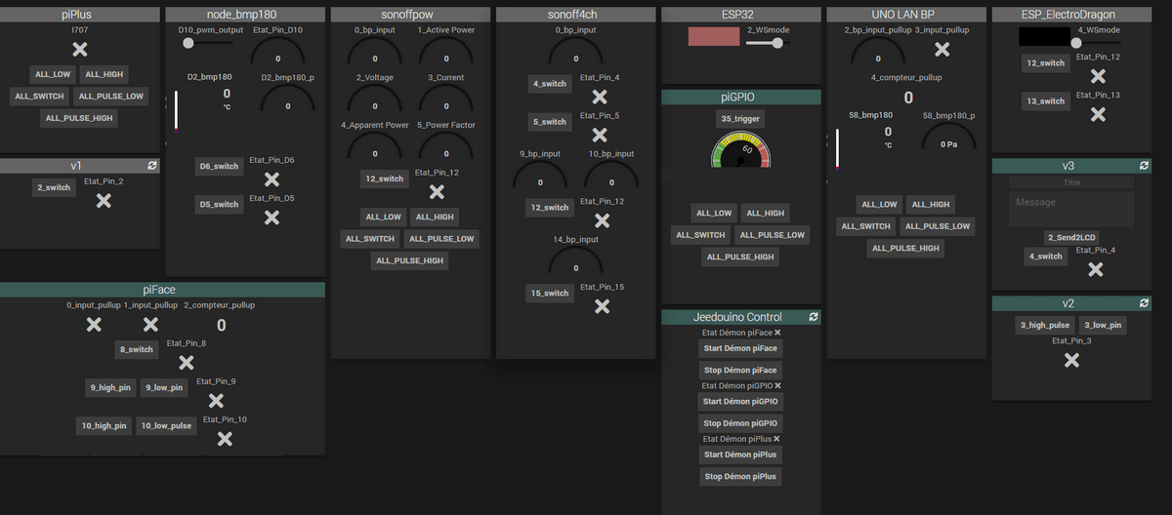Toggle 13_switch on ESP_ElectroDragon
Screen dimensions: 1172x515
point(1045,101)
